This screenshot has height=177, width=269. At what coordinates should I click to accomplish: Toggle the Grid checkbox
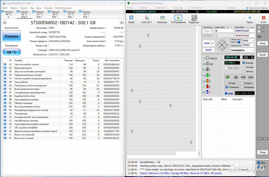pos(226,93)
